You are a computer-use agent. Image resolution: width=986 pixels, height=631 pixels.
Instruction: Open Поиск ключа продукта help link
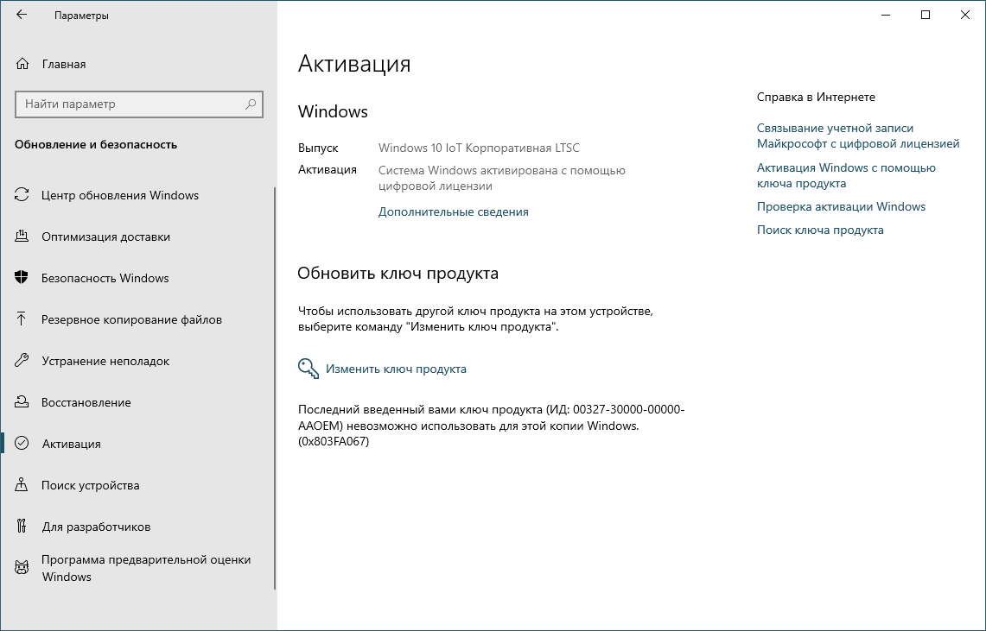820,230
